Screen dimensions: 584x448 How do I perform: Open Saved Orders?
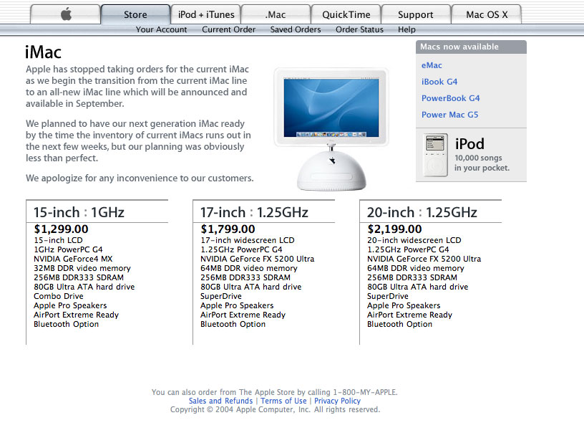tap(296, 29)
